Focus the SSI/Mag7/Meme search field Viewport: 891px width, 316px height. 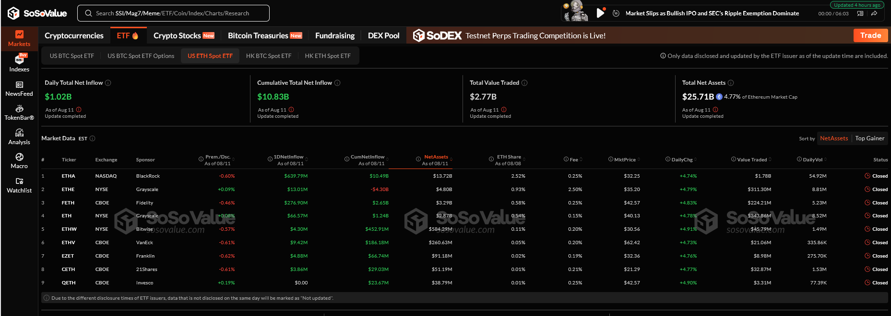tap(173, 13)
